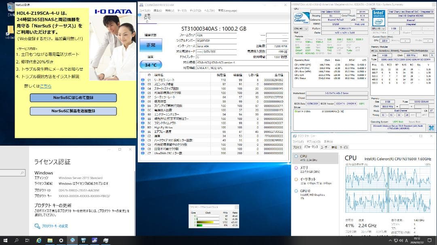Switch to the 詳細 tab
This screenshot has width=437, height=245.
[x=334, y=147]
